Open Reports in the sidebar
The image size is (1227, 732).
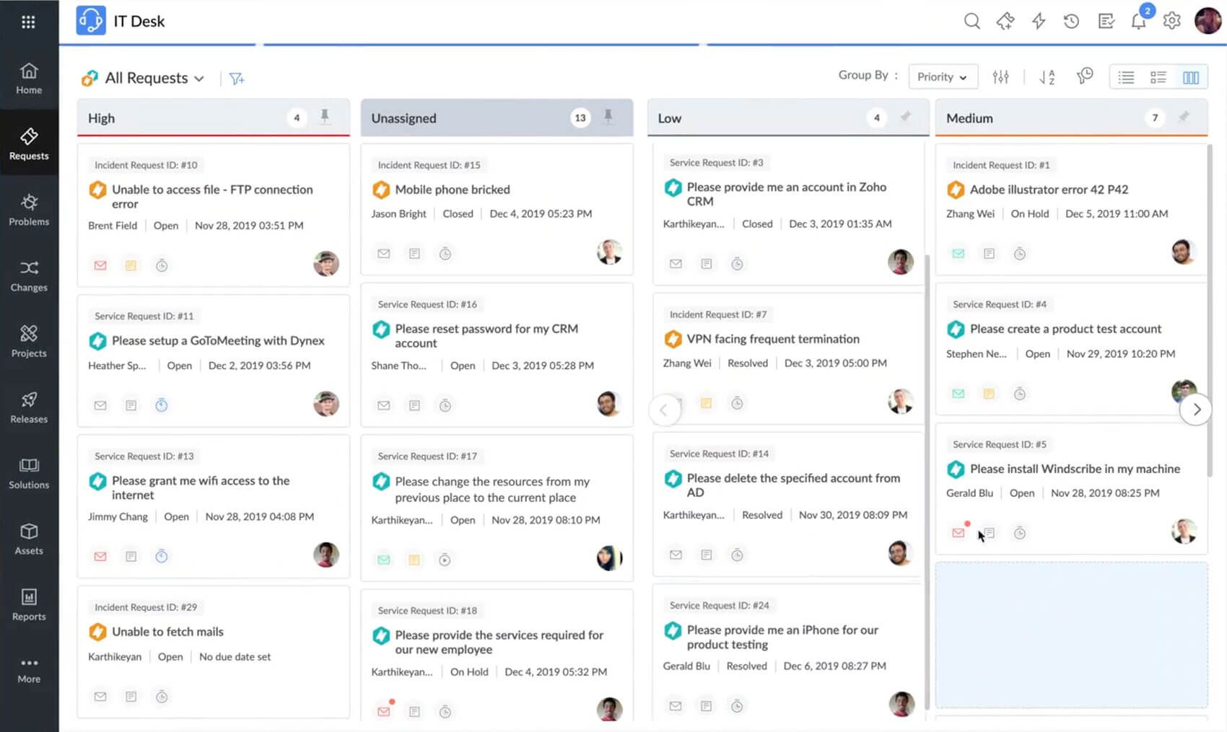(29, 604)
